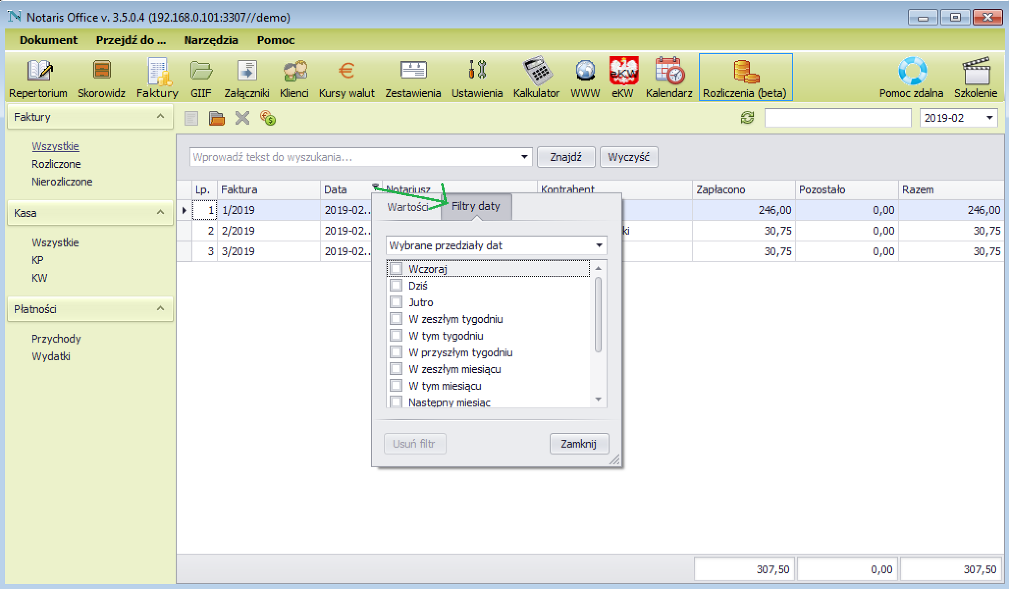Check W tym miesiącu filter

coord(396,386)
